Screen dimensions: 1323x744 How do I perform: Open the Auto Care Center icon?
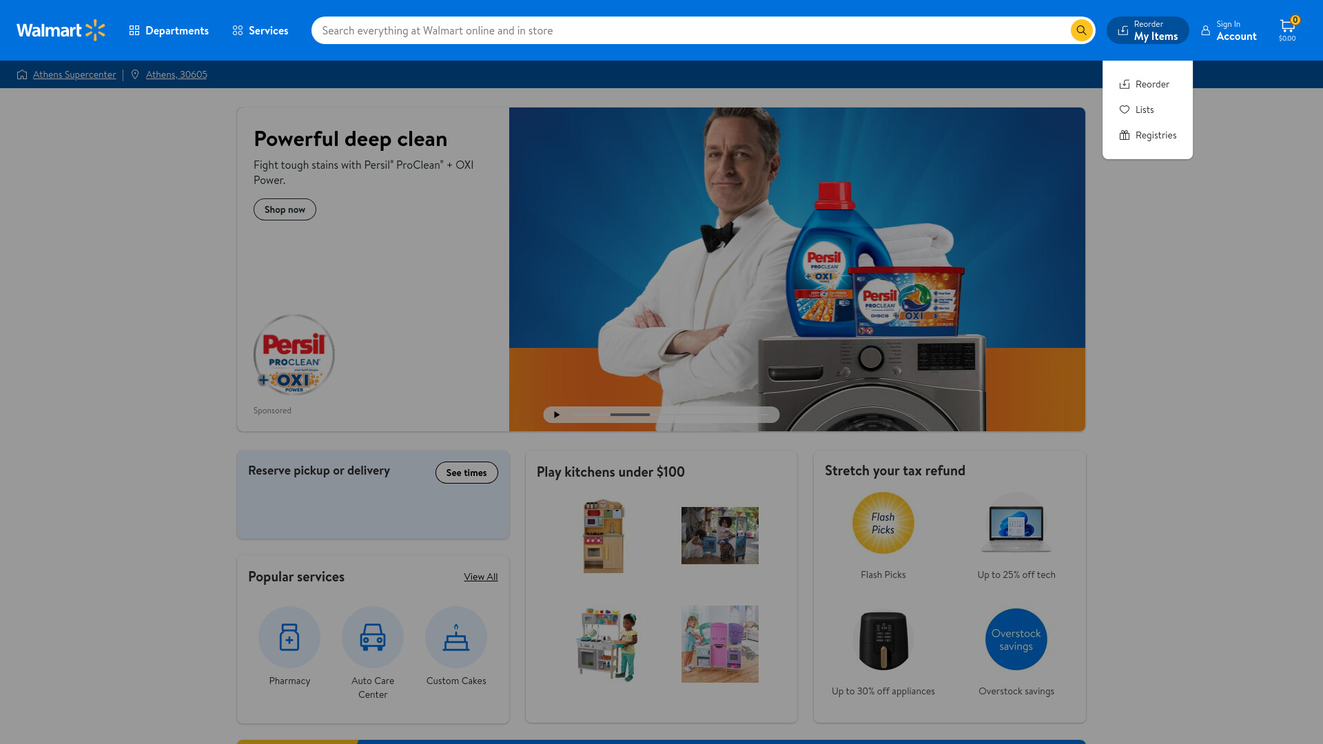coord(373,637)
